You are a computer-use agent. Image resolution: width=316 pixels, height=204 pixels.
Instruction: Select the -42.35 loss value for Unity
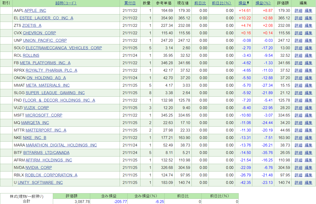click(245, 183)
